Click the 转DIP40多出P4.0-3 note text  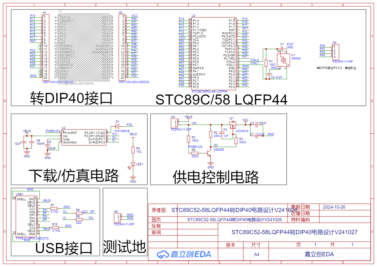click(x=336, y=68)
